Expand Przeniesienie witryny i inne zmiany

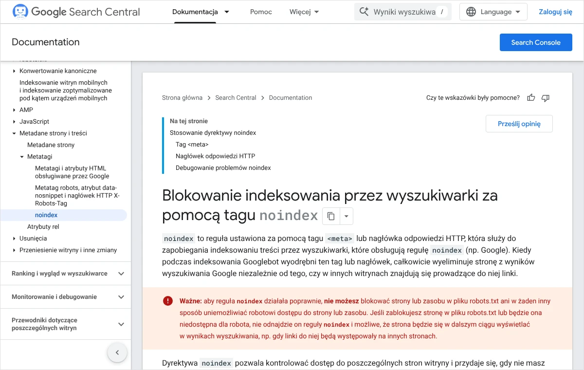pos(14,250)
